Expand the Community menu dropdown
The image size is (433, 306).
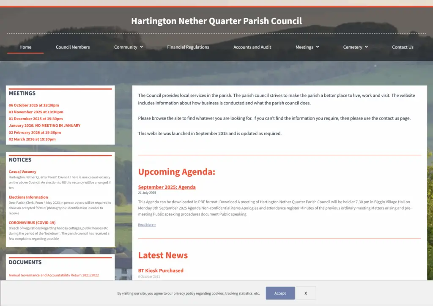(x=128, y=47)
